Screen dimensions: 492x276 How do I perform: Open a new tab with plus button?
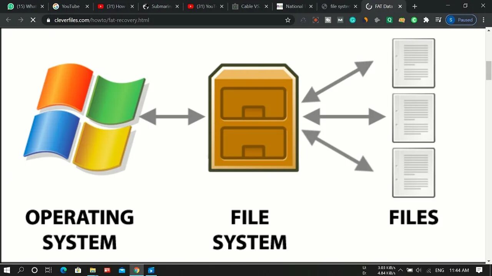414,7
